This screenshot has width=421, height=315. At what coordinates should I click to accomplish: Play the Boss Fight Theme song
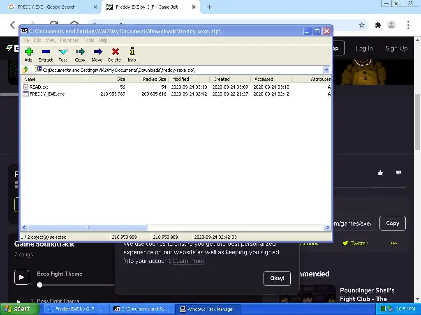(22, 277)
